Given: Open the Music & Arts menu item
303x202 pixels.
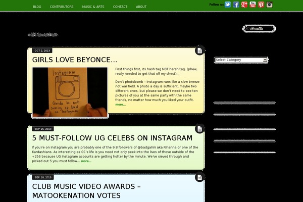Looking at the screenshot, I should (x=93, y=7).
